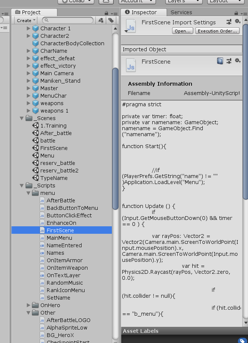Expand the Maniken_Stand prefab
Screen dimensions: 248x343
[x=28, y=81]
